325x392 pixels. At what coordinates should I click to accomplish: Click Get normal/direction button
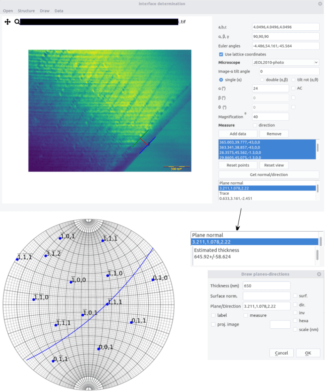269,174
